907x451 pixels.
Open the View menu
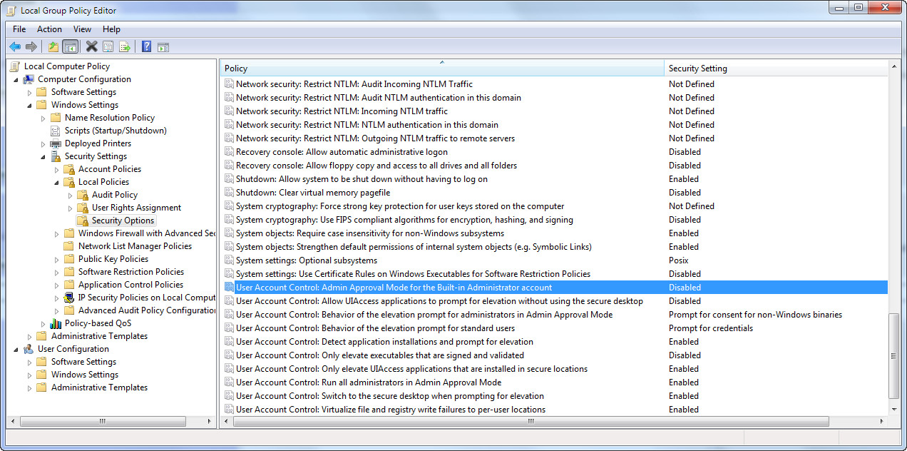point(82,29)
